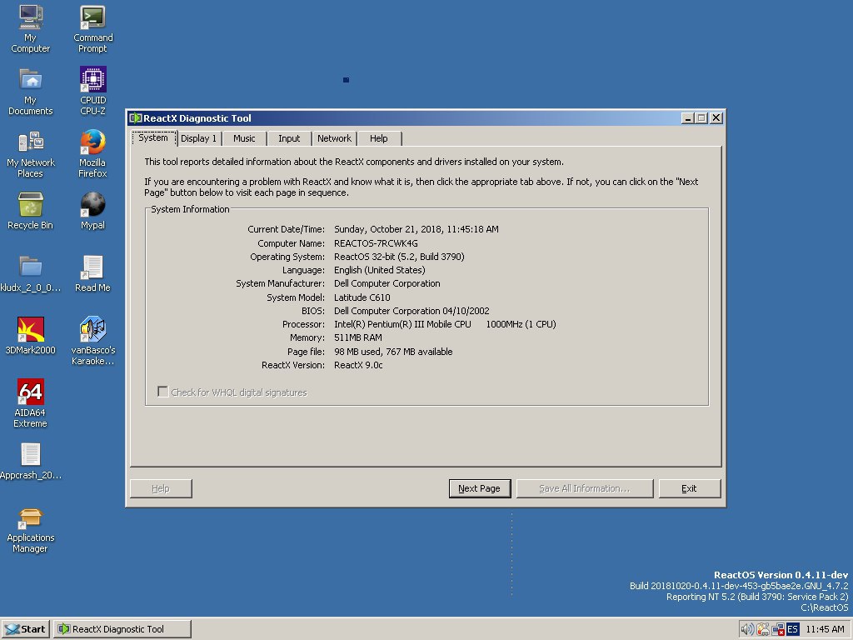Click the System Model value 'Latitude C610'
The width and height of the screenshot is (853, 640).
[x=362, y=297]
